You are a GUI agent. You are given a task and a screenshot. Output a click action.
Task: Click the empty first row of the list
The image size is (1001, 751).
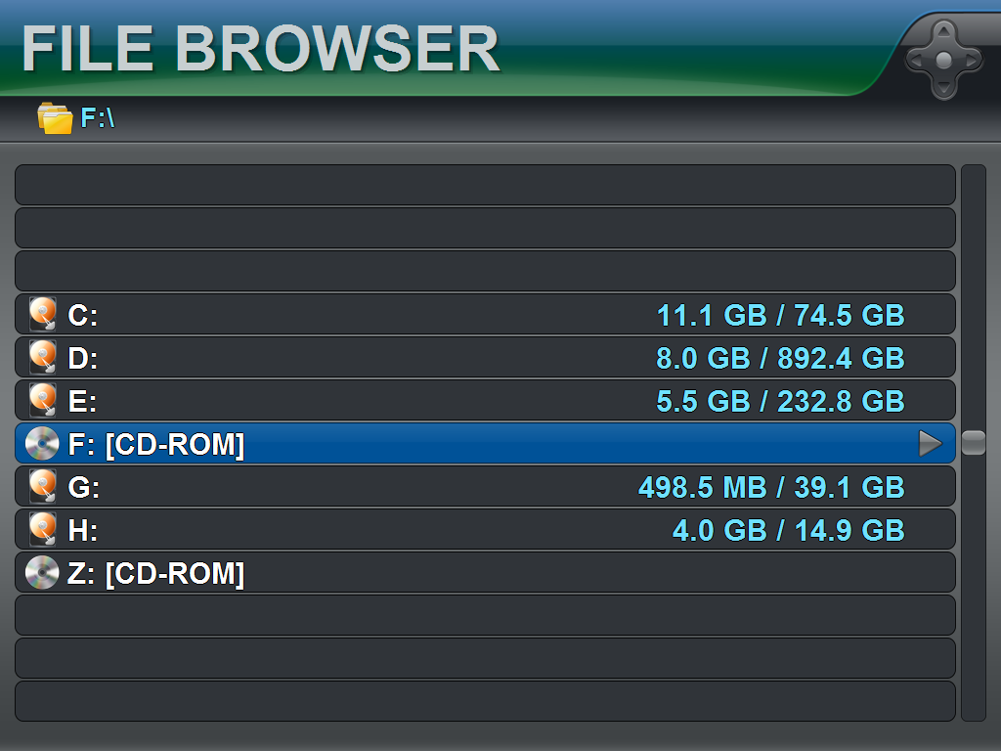[x=485, y=185]
